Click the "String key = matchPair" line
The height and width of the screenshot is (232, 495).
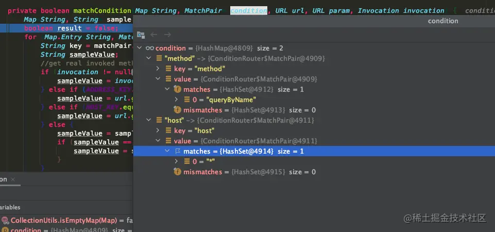[86, 46]
